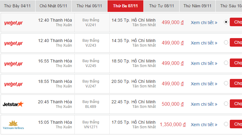Click the 1,350,000 đ price of VN1271
242x135 pixels.
[x=173, y=125]
